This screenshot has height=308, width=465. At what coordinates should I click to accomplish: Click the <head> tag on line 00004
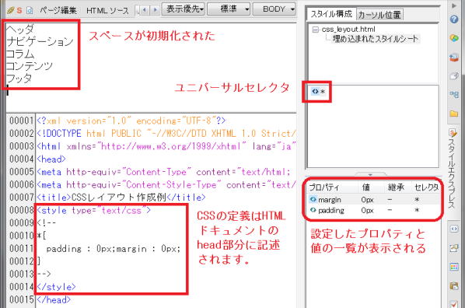click(51, 159)
